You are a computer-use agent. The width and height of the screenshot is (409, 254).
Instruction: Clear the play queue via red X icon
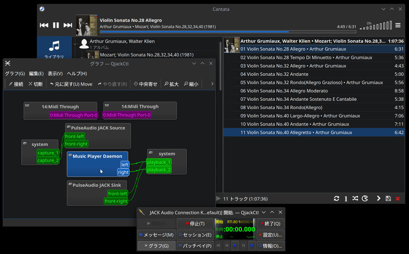[x=398, y=198]
